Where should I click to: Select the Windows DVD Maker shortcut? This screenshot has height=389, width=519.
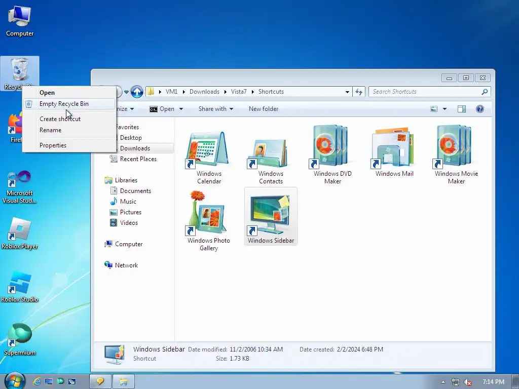point(332,155)
